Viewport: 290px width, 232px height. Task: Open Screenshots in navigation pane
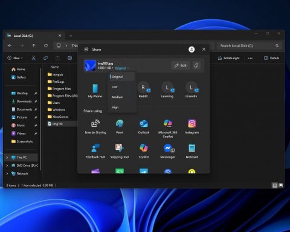pyautogui.click(x=22, y=141)
